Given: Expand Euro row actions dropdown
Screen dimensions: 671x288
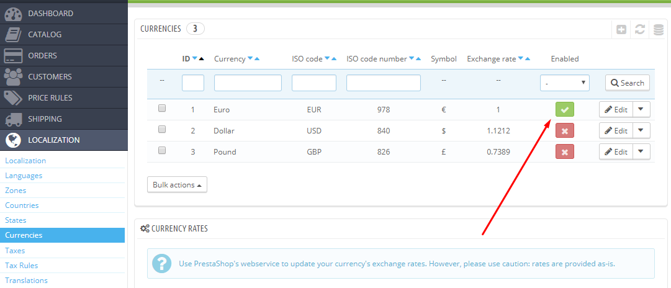Looking at the screenshot, I should click(x=641, y=109).
